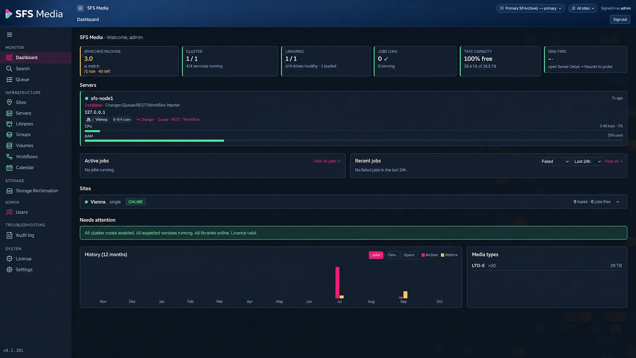This screenshot has width=636, height=358.
Task: Click the Workflows flow icon
Action: [9, 157]
